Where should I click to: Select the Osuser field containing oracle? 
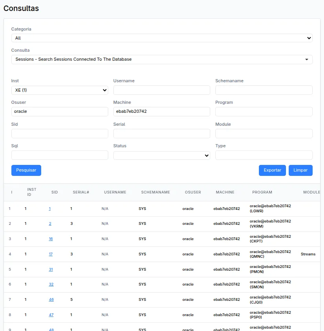pyautogui.click(x=60, y=112)
